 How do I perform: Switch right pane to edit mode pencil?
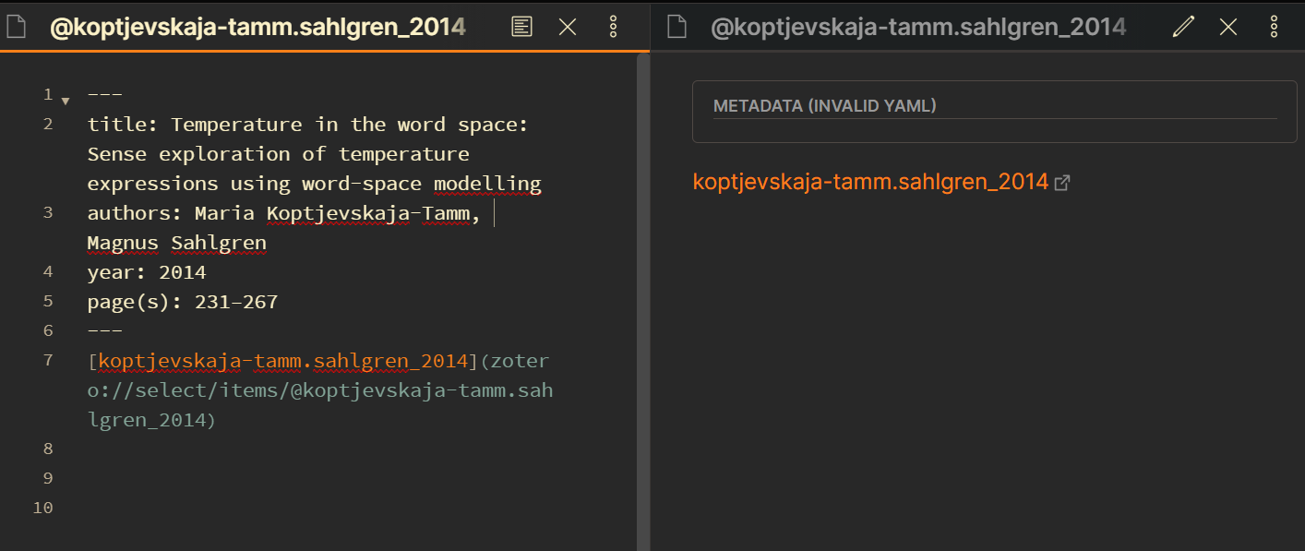1182,27
